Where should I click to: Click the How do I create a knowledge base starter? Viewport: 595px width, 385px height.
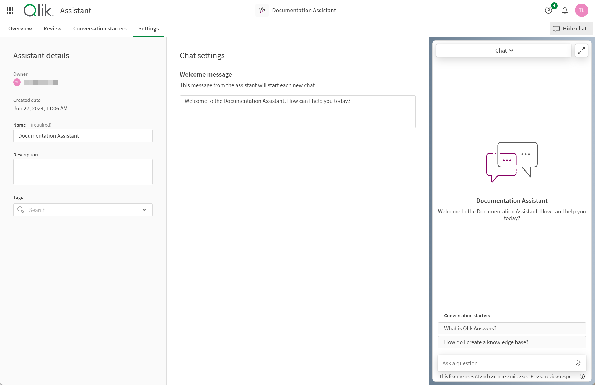512,342
